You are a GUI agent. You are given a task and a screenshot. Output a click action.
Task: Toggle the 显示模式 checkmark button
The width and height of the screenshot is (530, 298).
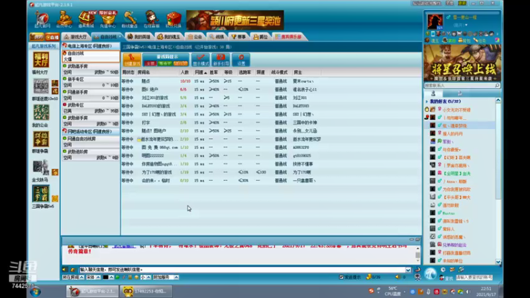[201, 60]
